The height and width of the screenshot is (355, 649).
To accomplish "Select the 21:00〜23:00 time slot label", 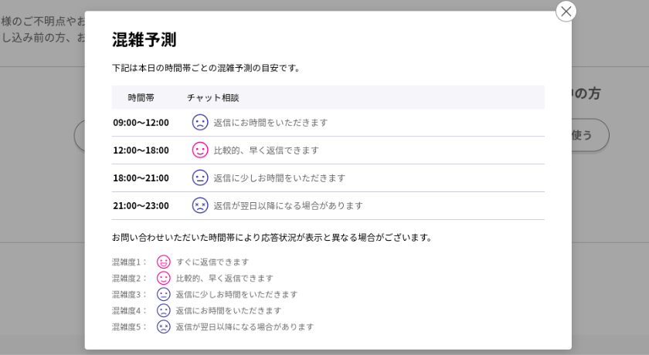I will [141, 205].
